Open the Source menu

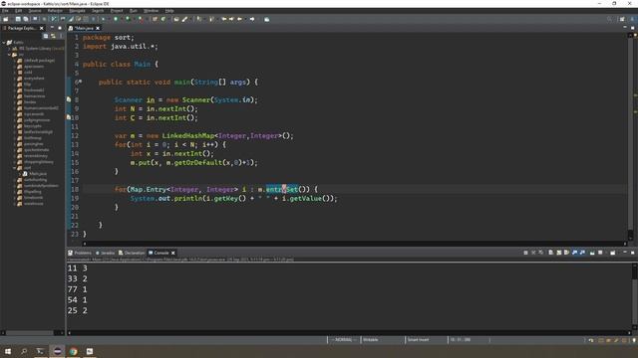tap(35, 11)
